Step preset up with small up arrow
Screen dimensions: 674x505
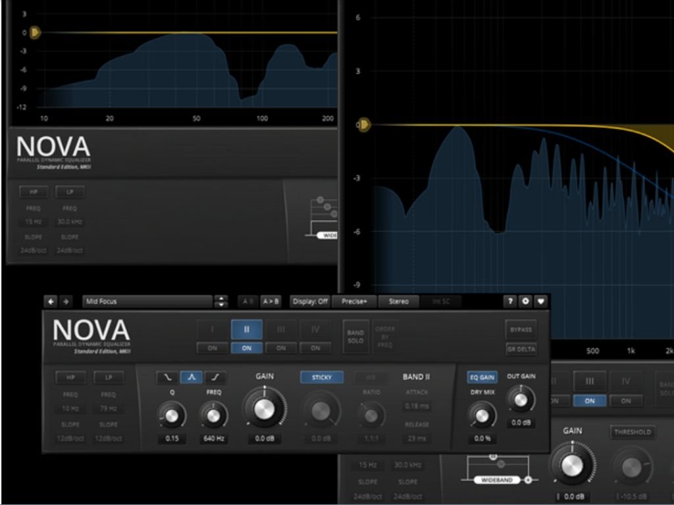point(221,298)
